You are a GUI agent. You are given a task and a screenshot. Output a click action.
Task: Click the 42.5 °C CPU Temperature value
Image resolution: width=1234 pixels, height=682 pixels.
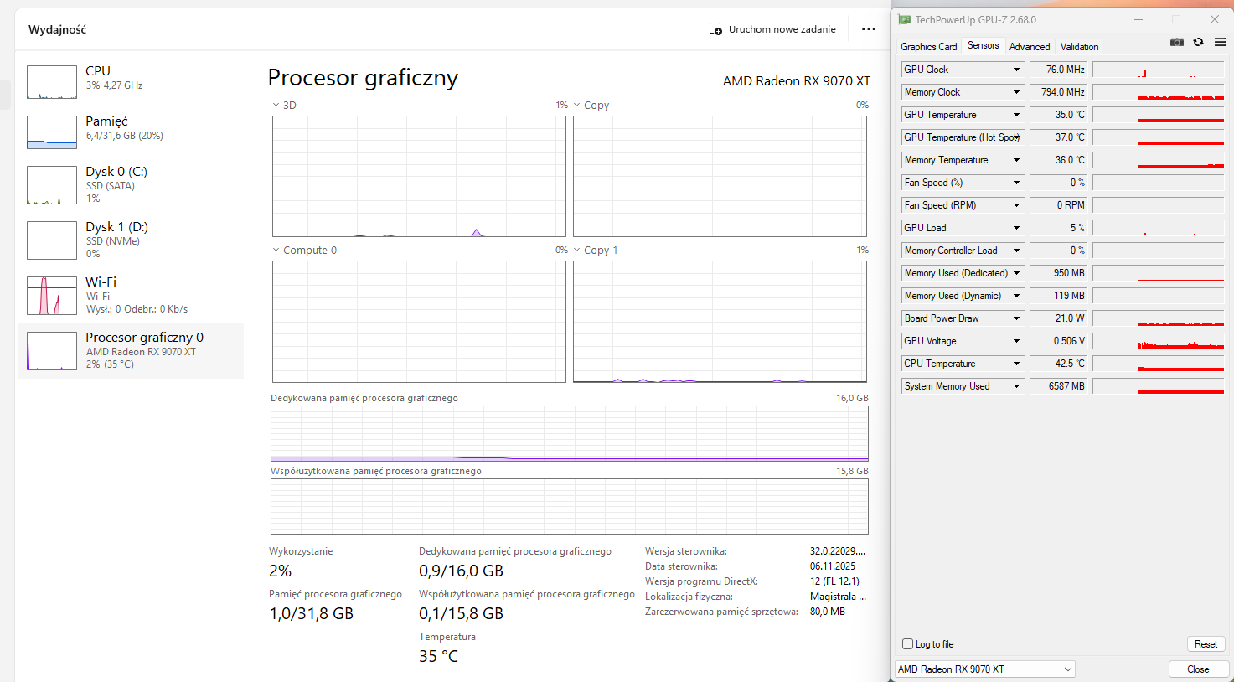1058,364
